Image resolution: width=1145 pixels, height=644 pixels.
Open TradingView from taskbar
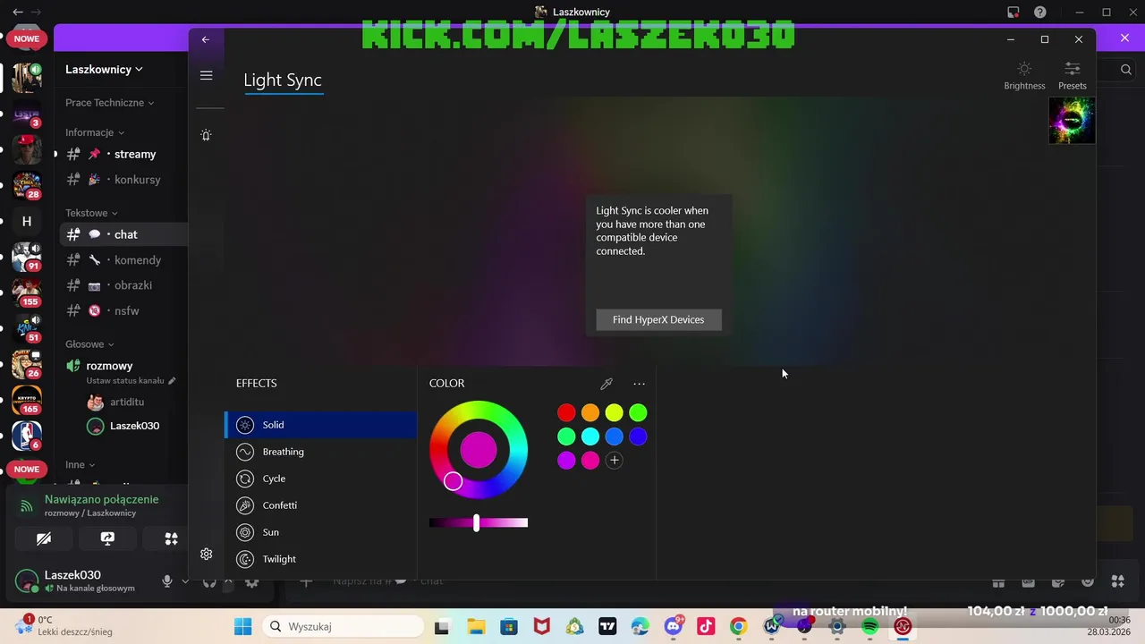click(x=607, y=626)
